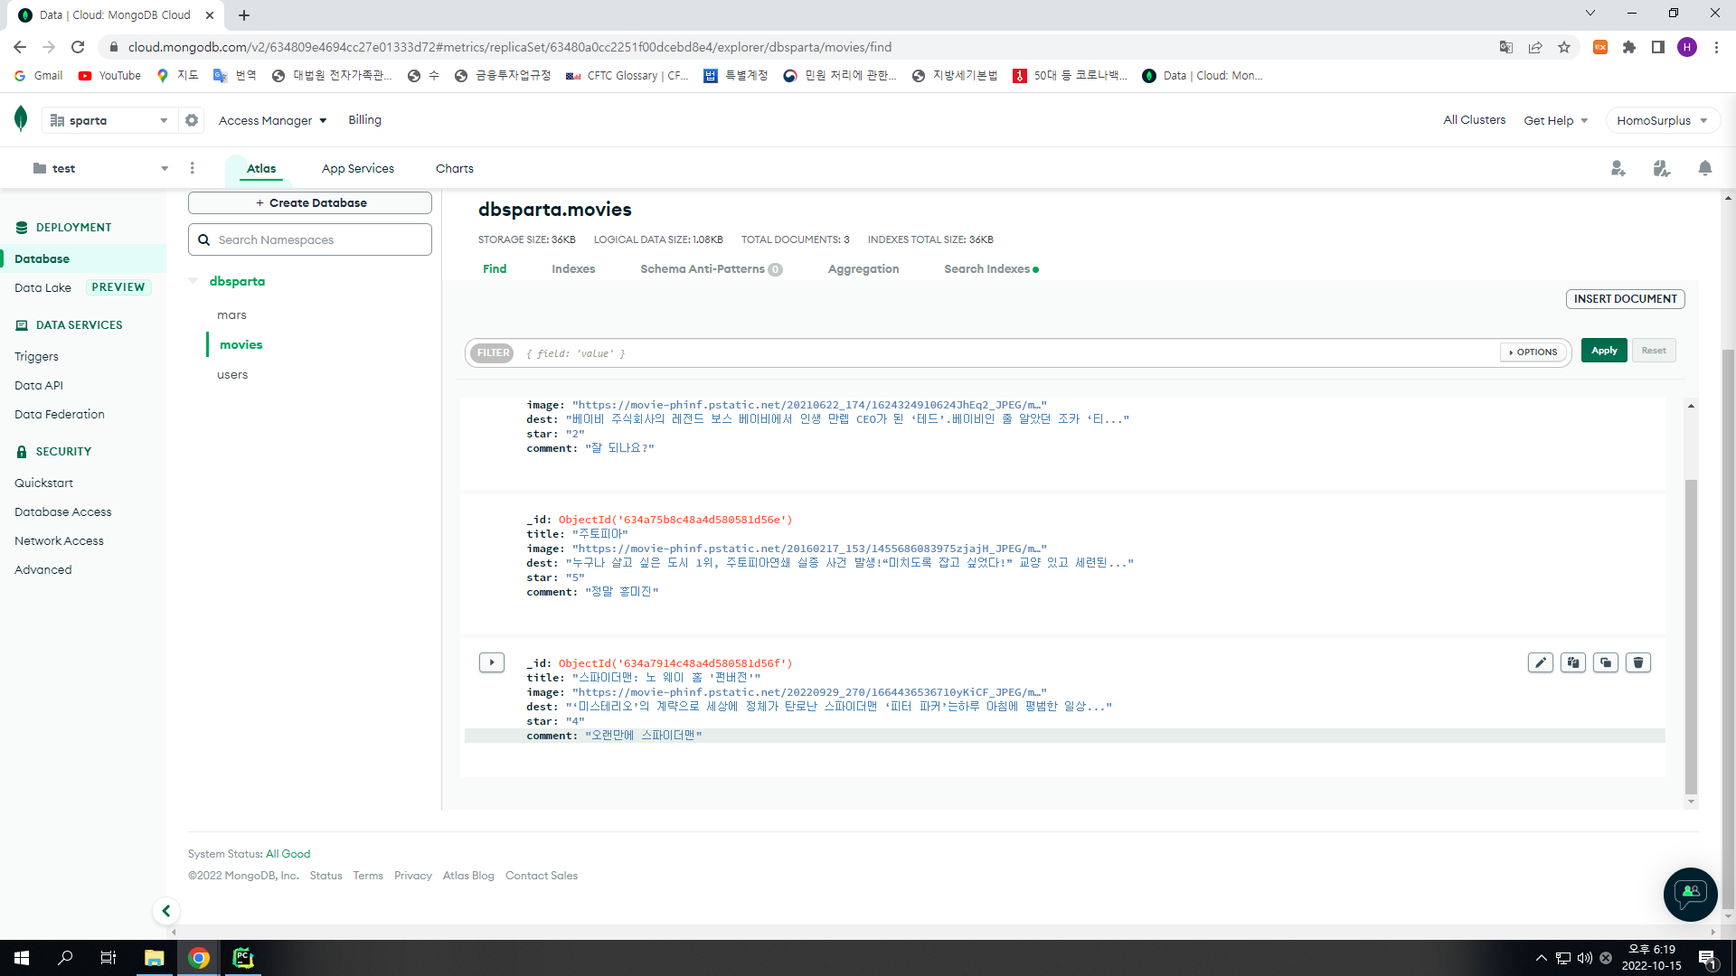Open the test project dropdown
The height and width of the screenshot is (976, 1736).
coord(100,168)
